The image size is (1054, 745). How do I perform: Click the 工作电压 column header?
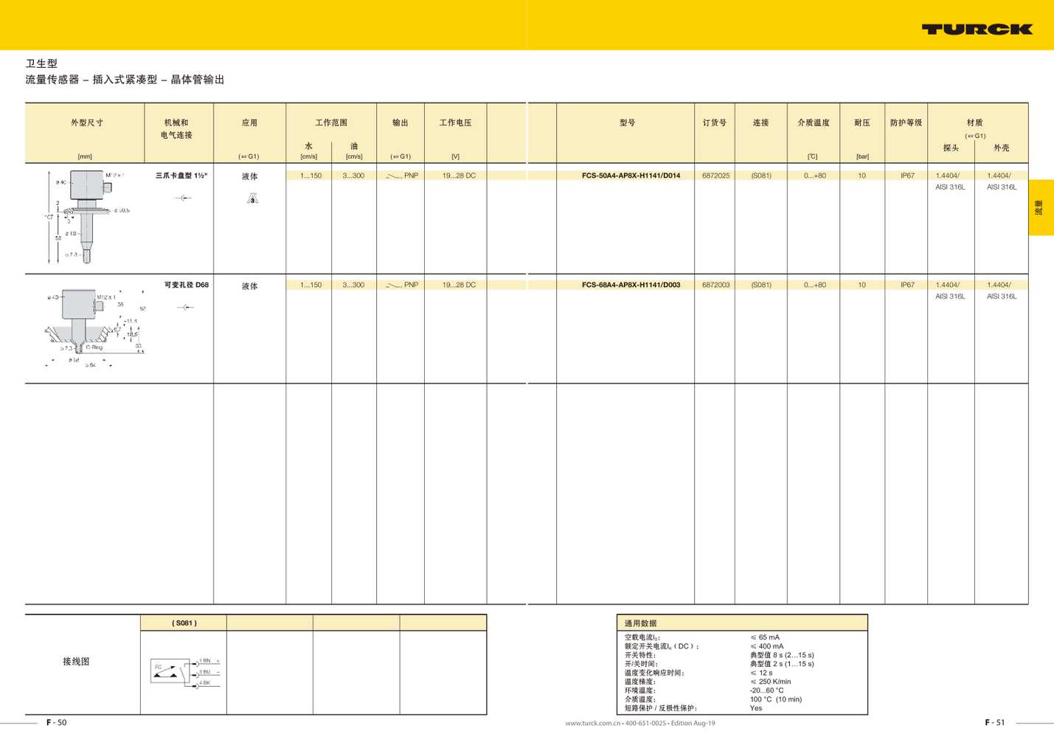point(455,122)
